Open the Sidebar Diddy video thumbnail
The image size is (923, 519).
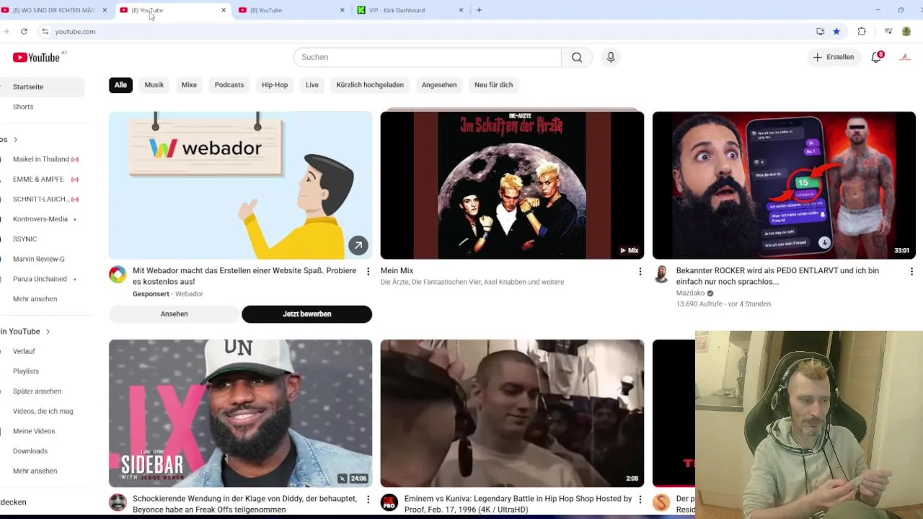click(240, 414)
